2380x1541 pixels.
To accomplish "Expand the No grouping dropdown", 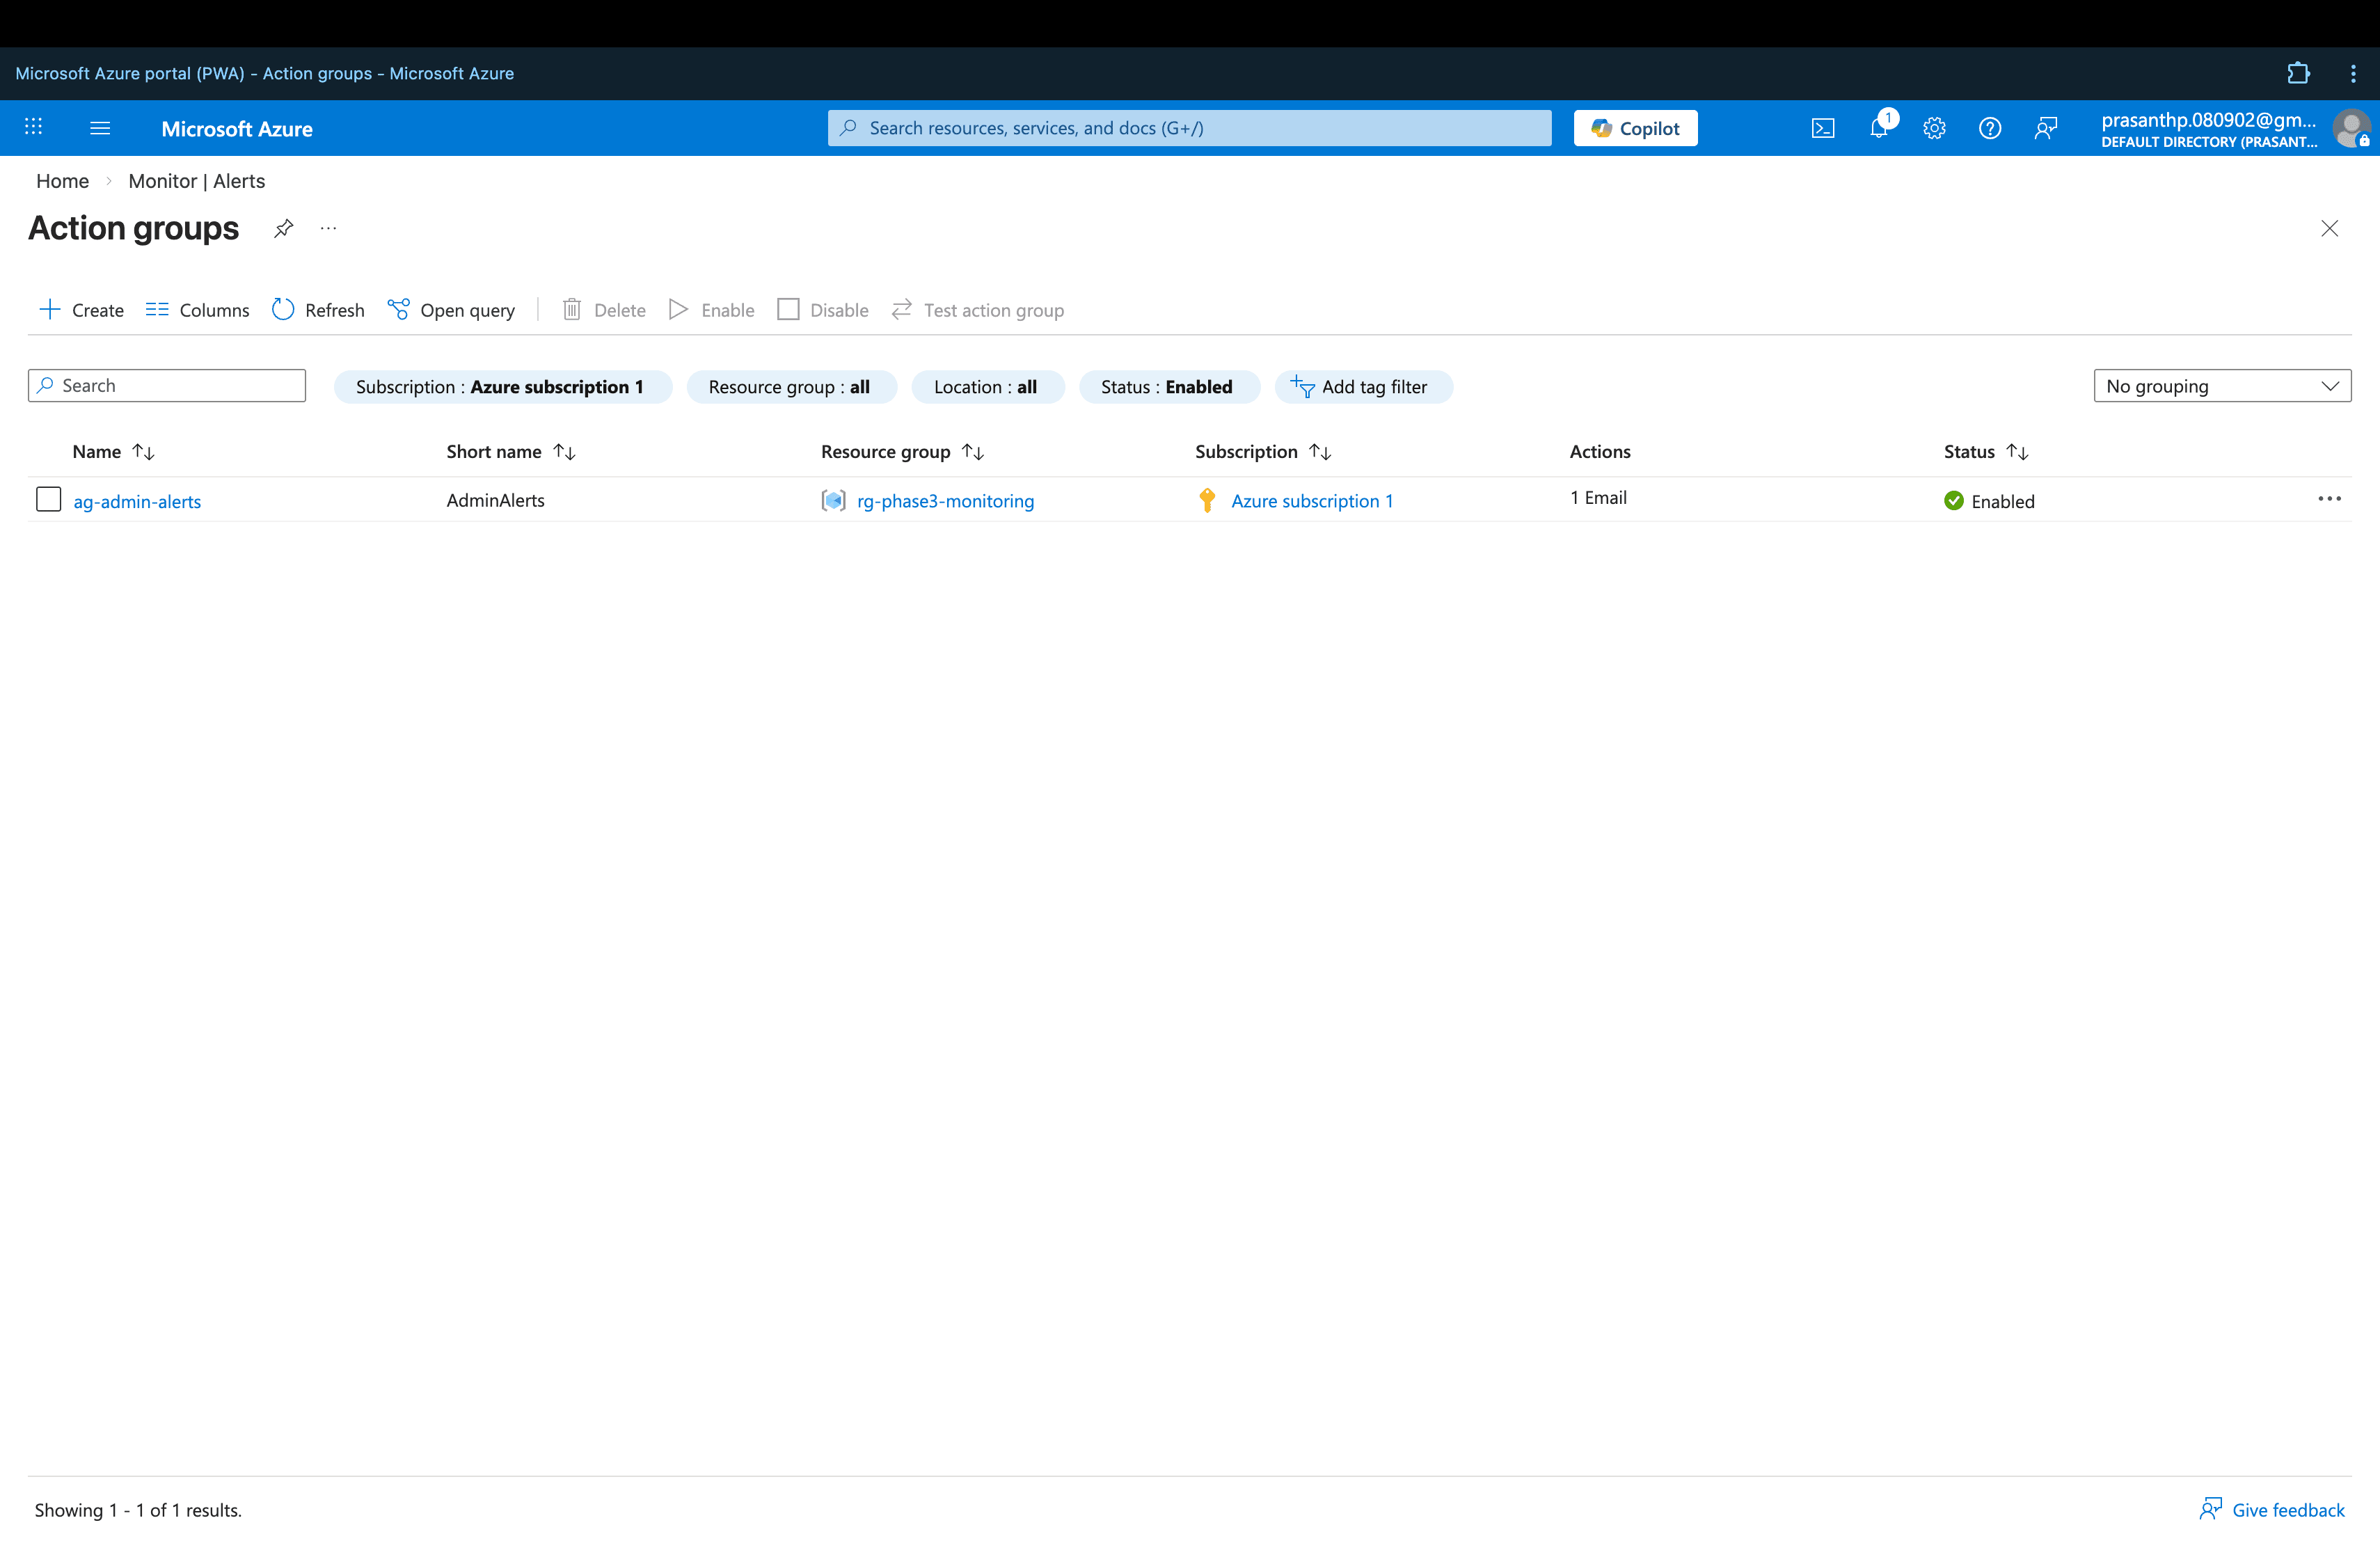I will [x=2221, y=386].
